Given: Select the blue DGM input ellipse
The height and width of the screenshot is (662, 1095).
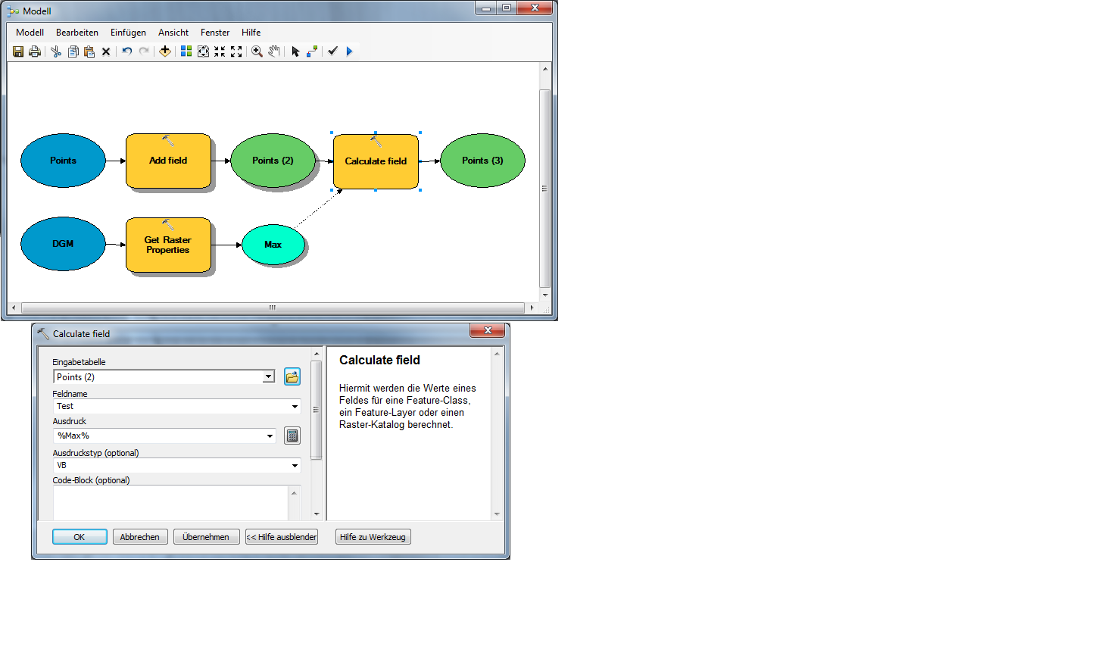Looking at the screenshot, I should coord(63,244).
